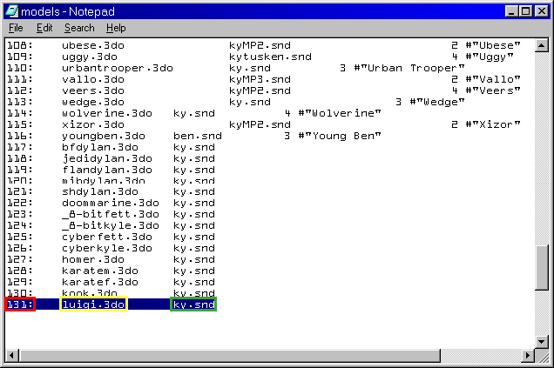Click on the text uggy.3do
The width and height of the screenshot is (554, 368).
(90, 57)
